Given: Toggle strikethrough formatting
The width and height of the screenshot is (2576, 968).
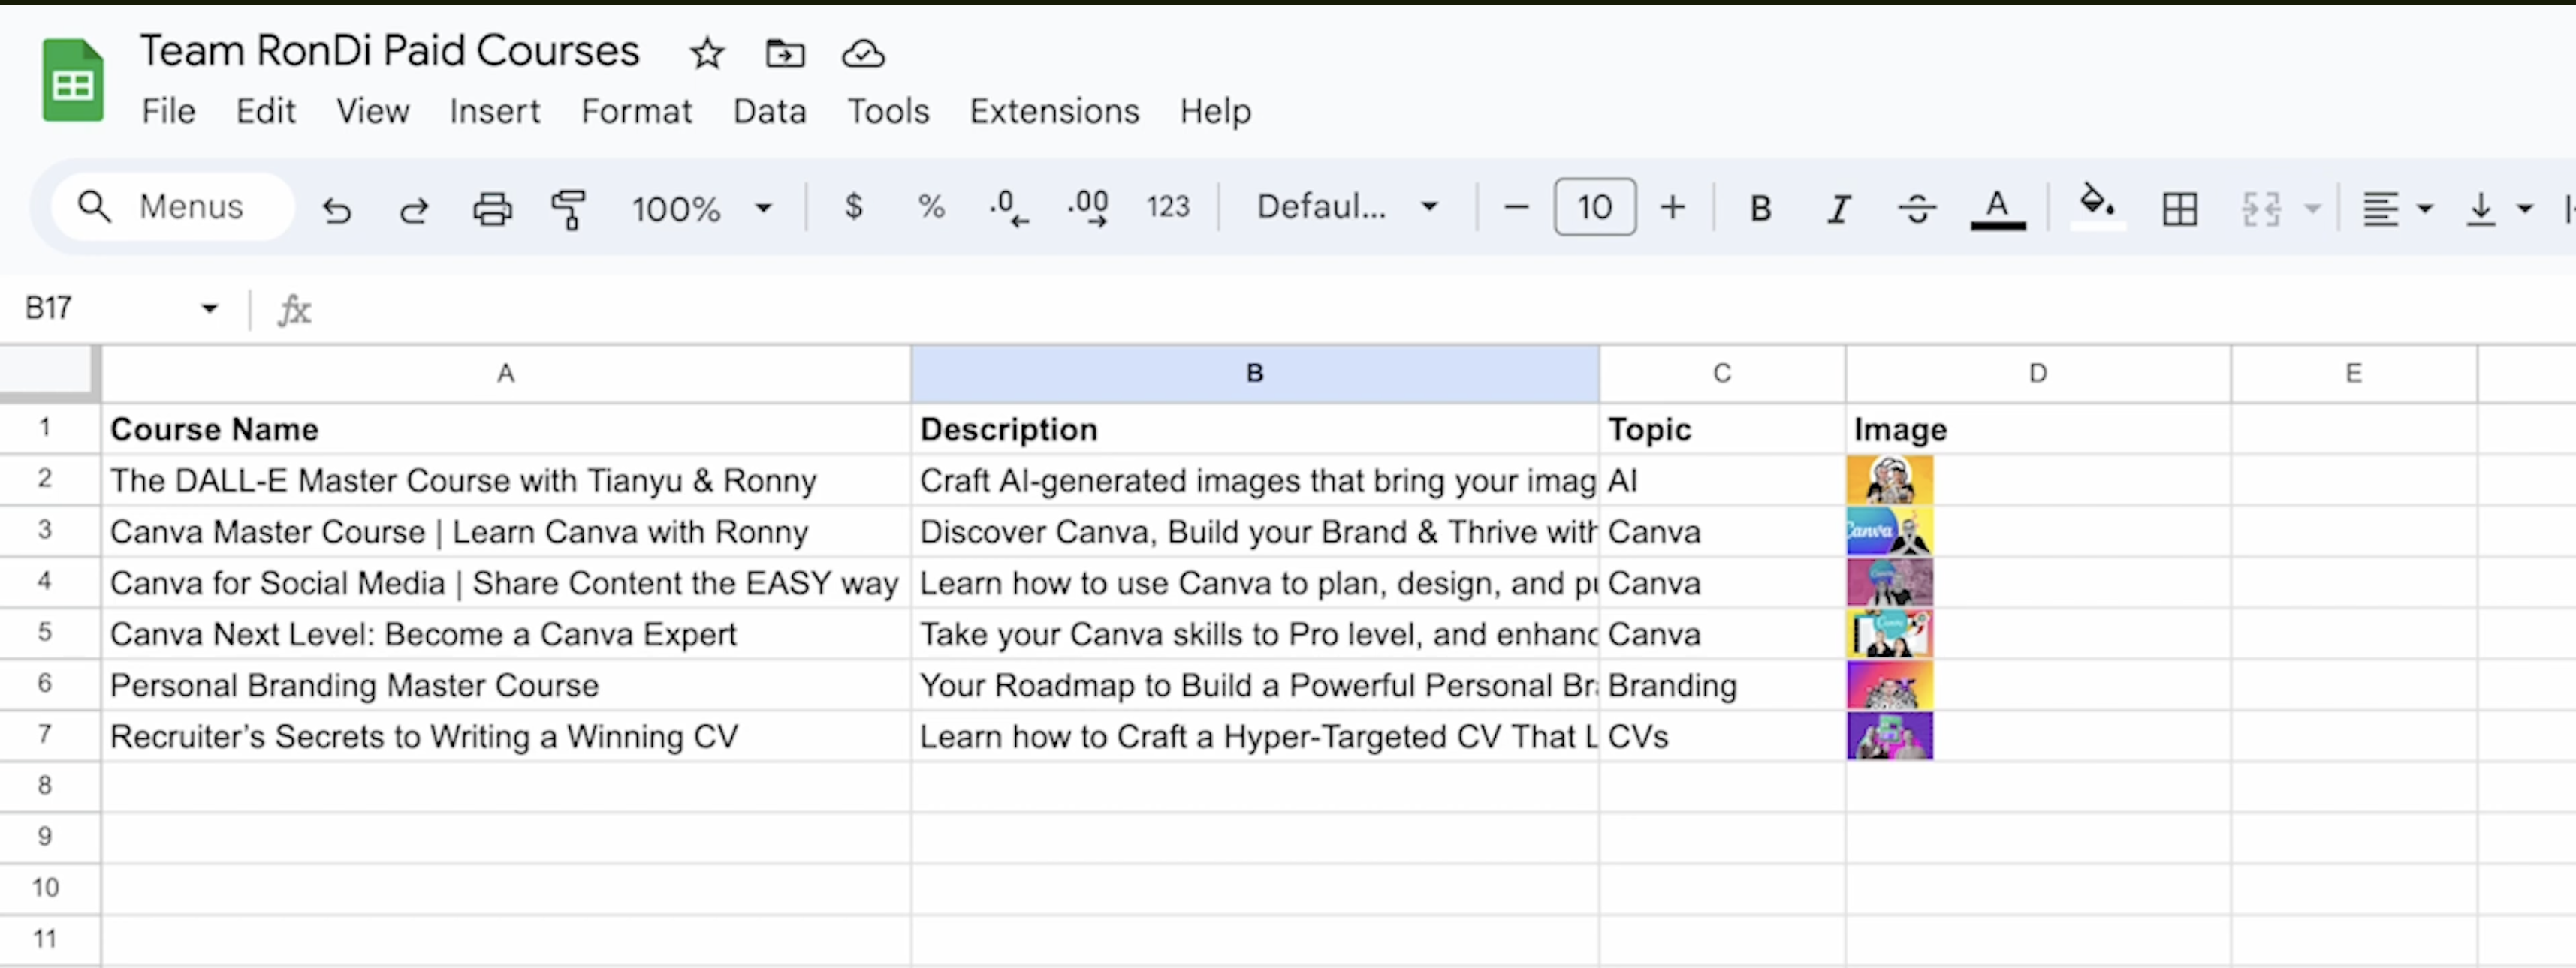Looking at the screenshot, I should [x=1917, y=209].
